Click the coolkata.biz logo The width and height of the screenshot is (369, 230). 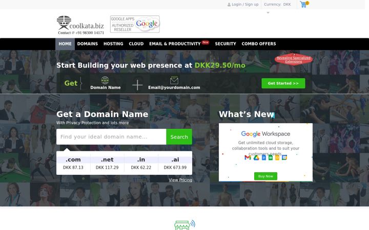(80, 25)
